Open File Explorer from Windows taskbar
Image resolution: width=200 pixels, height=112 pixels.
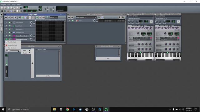(x=54, y=109)
